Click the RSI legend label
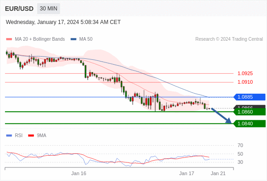Image resolution: width=267 pixels, height=181 pixels. click(19, 136)
